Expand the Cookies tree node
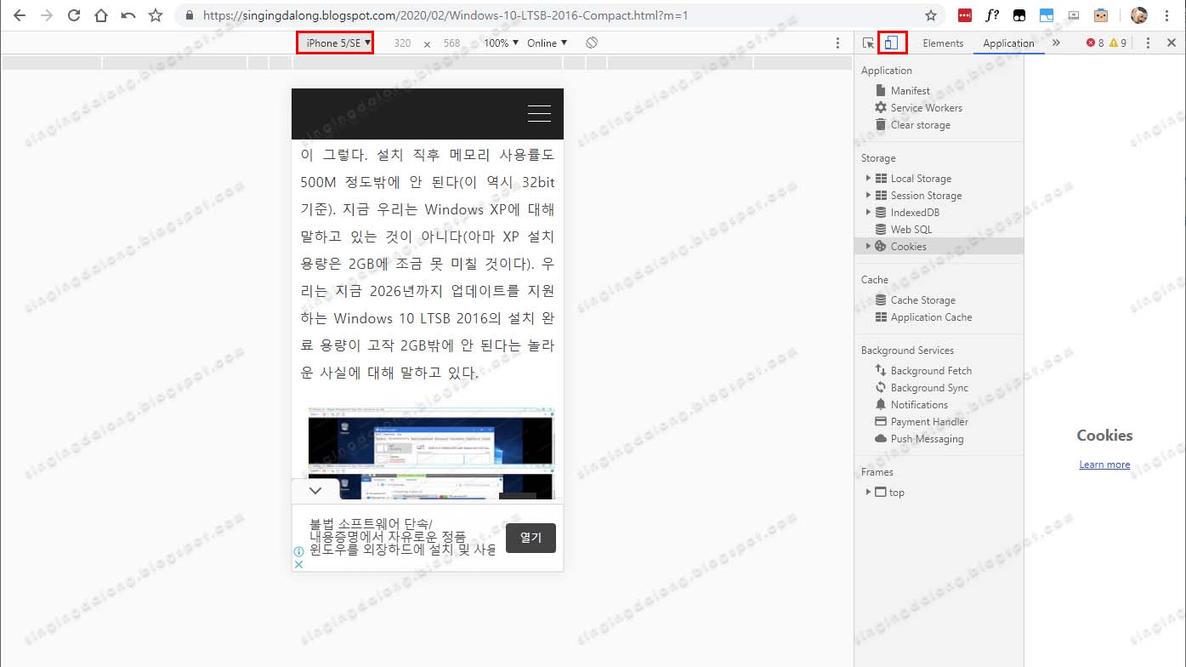This screenshot has width=1186, height=667. point(868,246)
